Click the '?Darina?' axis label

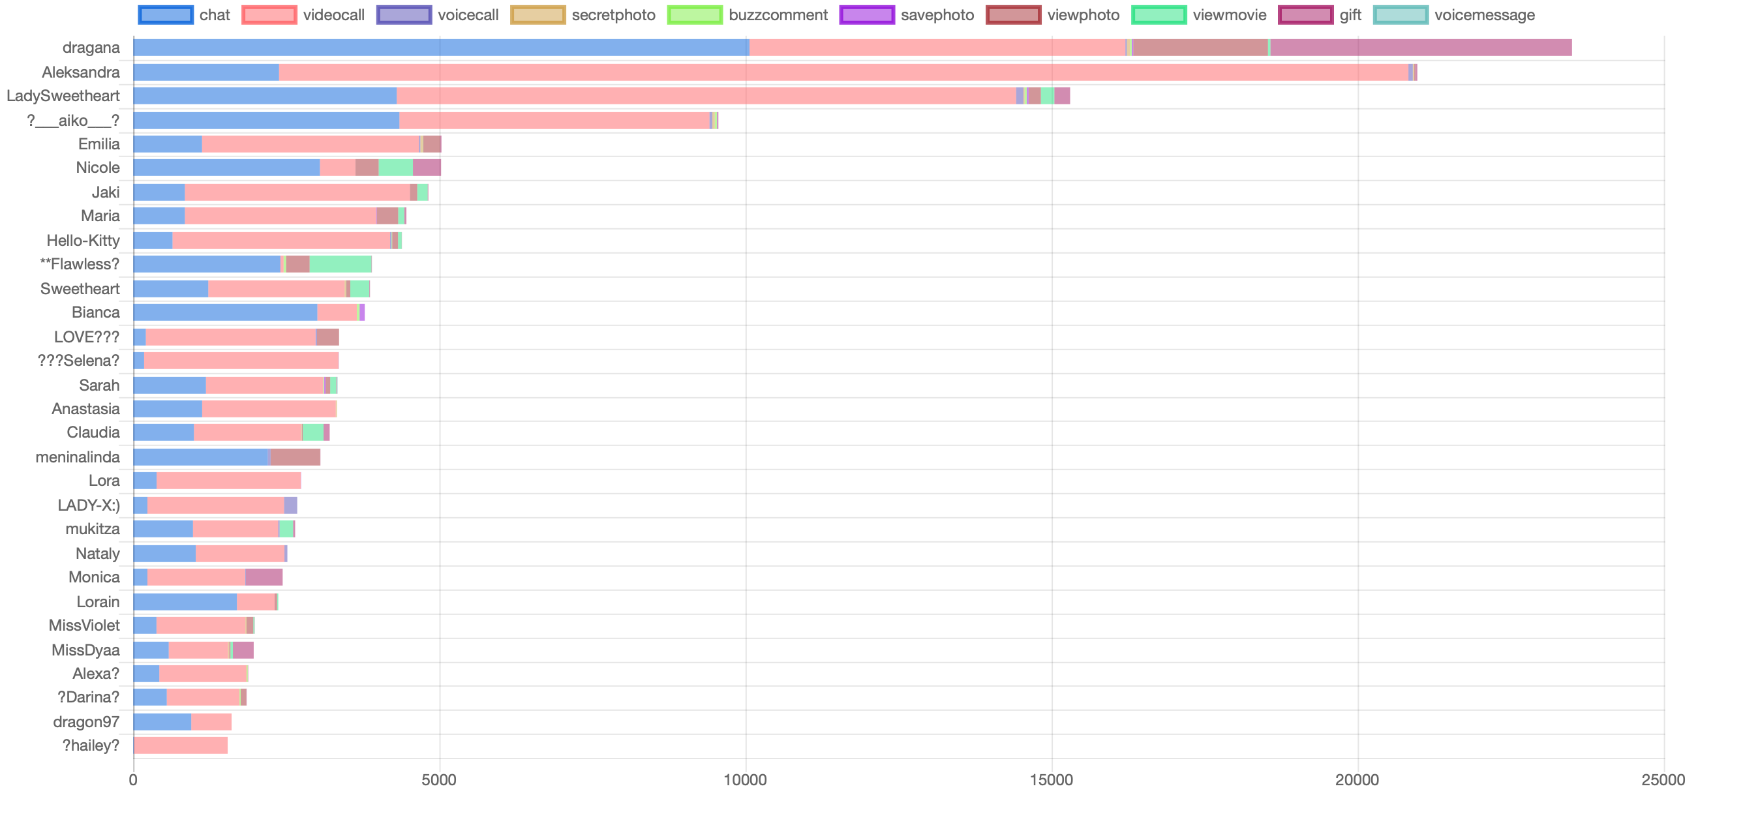(89, 698)
